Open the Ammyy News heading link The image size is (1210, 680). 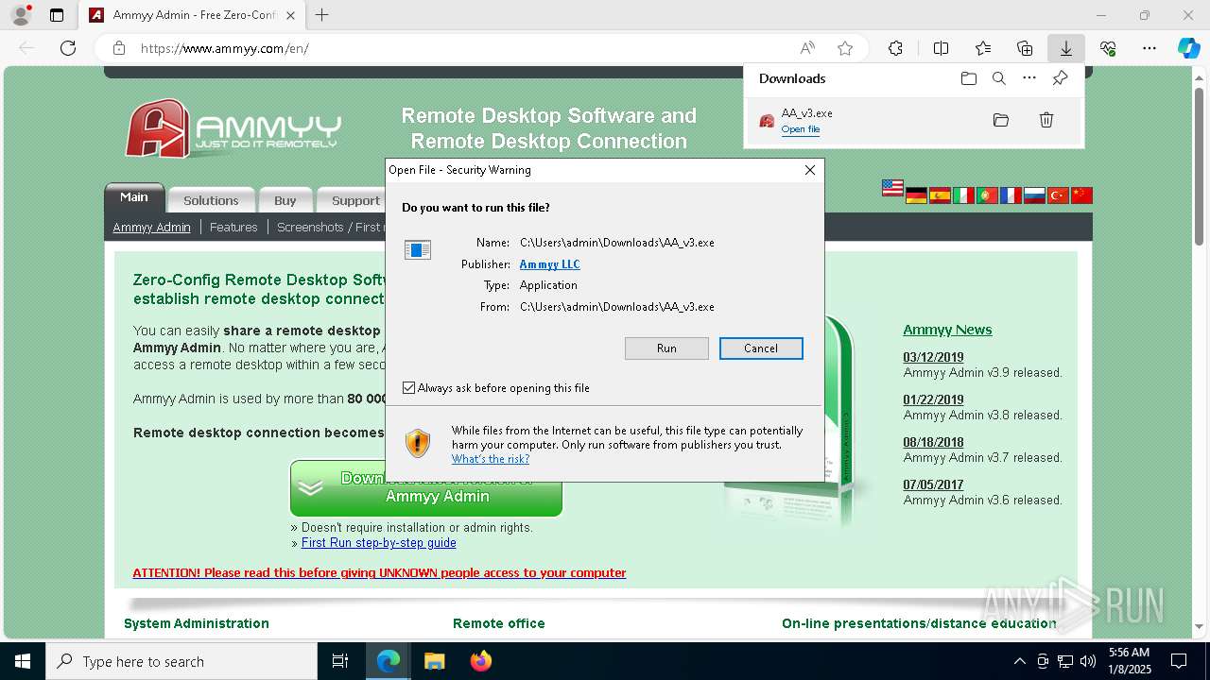click(947, 330)
